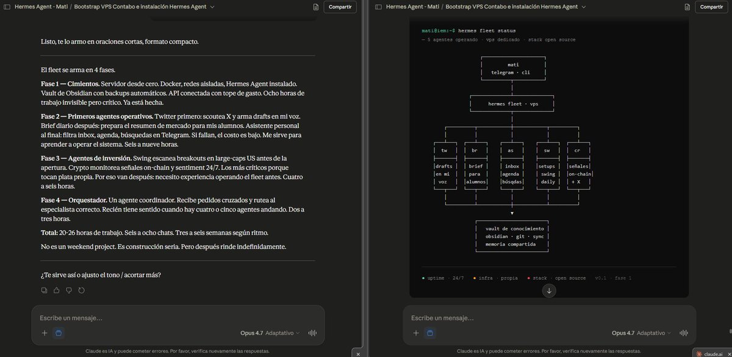Start voice mode in right window

684,333
